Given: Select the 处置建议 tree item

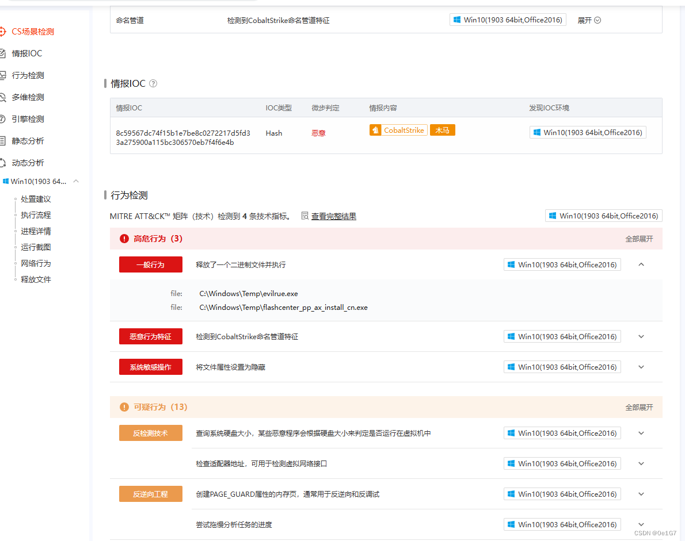Looking at the screenshot, I should [36, 199].
